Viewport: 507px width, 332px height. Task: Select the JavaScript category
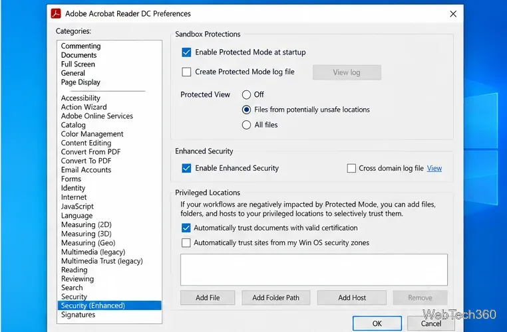point(77,207)
